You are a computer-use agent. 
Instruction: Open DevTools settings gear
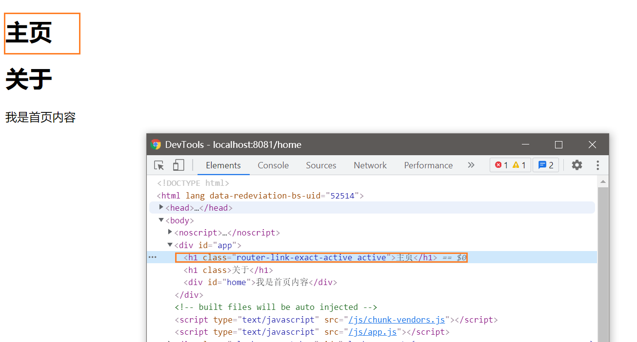coord(577,165)
